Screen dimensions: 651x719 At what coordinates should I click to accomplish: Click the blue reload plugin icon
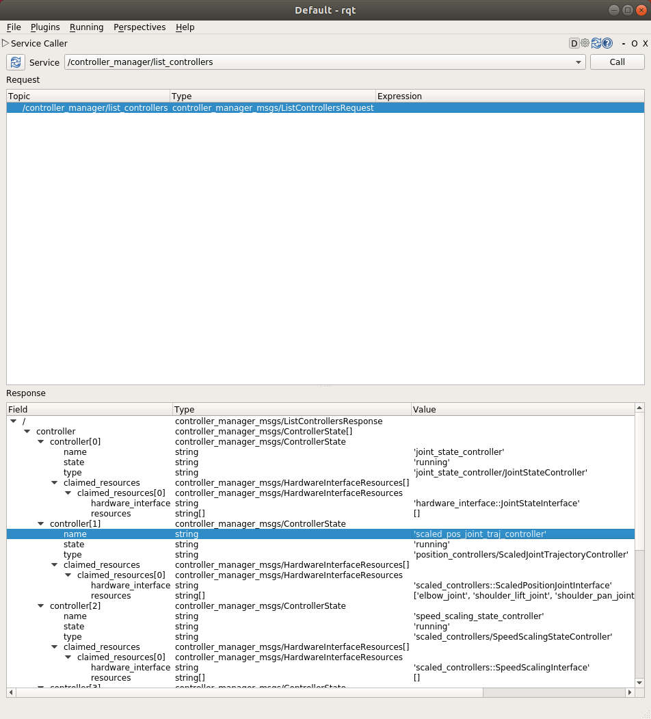pos(596,43)
